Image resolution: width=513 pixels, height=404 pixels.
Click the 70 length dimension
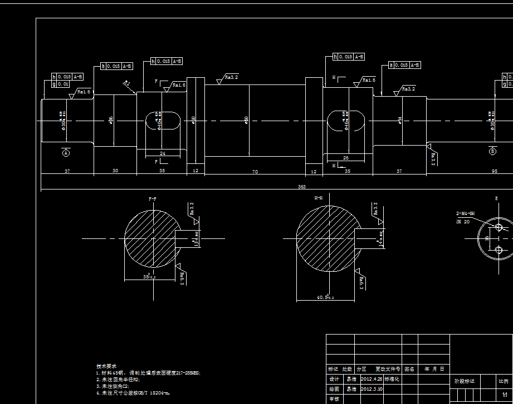(255, 172)
